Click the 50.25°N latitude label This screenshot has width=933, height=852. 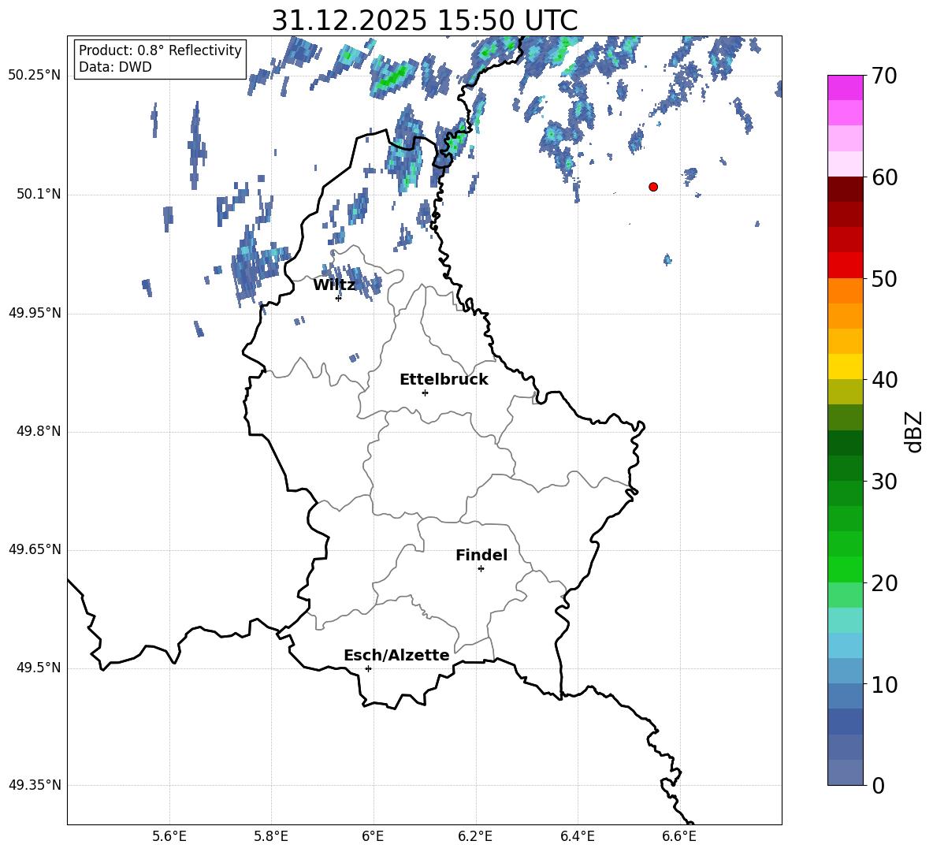pos(35,76)
